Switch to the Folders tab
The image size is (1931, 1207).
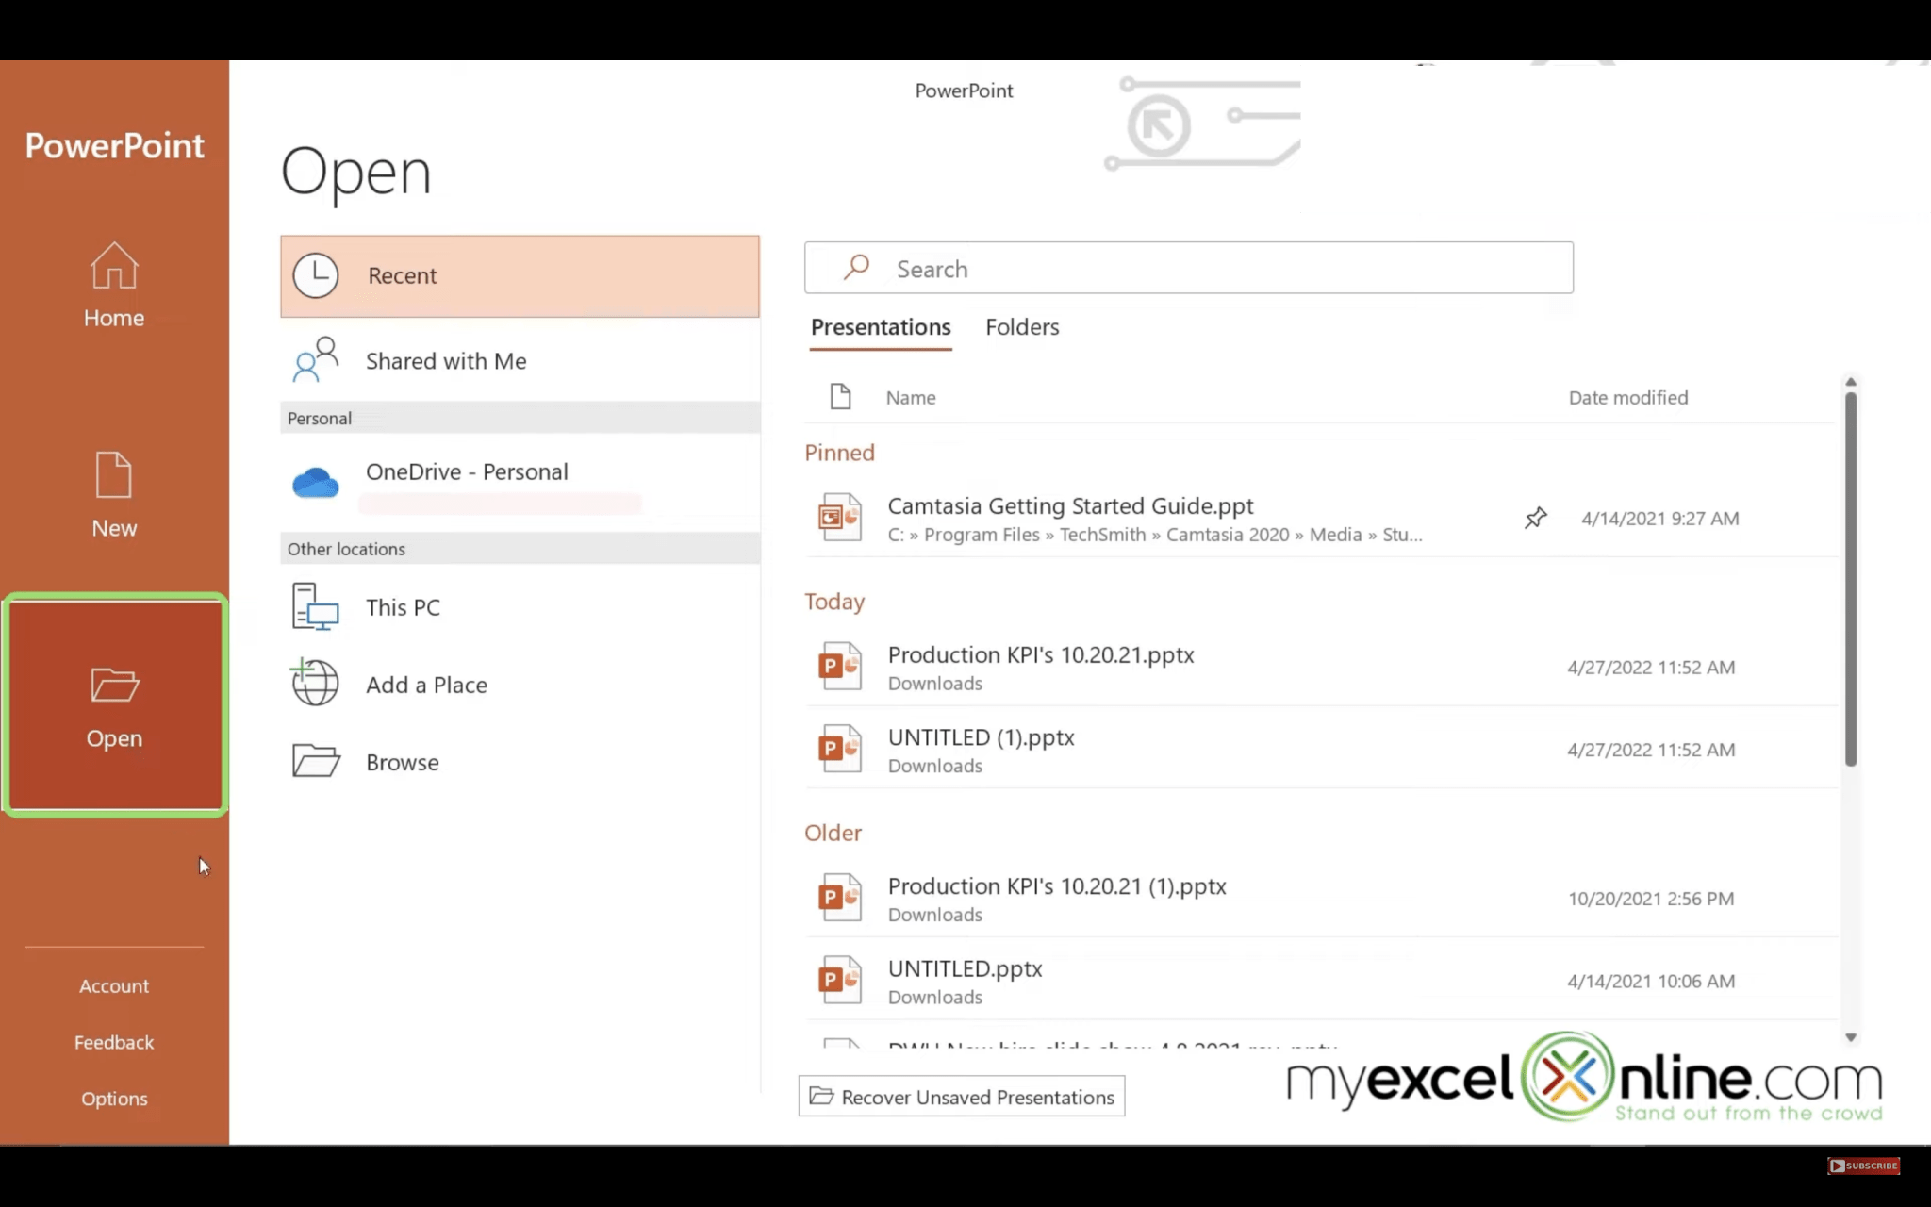coord(1022,327)
